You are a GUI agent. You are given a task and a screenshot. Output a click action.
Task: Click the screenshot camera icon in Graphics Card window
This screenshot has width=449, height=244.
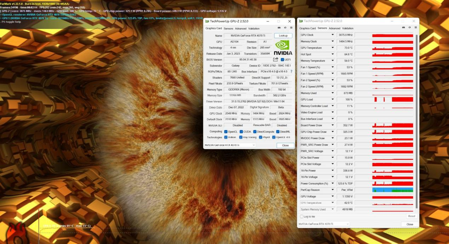279,28
